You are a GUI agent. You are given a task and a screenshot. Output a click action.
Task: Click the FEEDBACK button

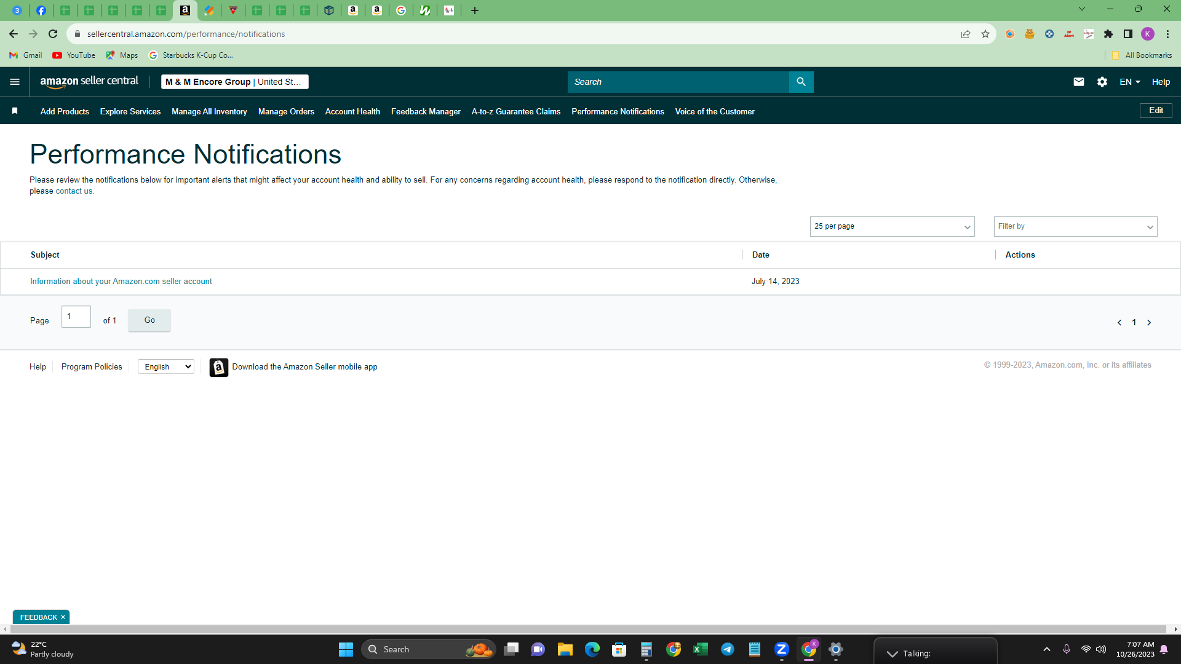(x=38, y=617)
